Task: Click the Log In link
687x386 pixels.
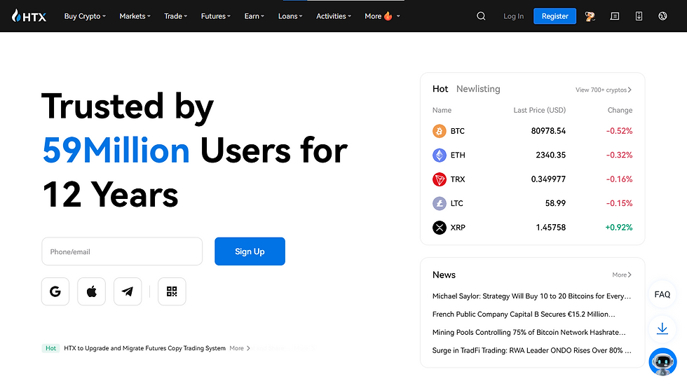Action: (x=513, y=16)
